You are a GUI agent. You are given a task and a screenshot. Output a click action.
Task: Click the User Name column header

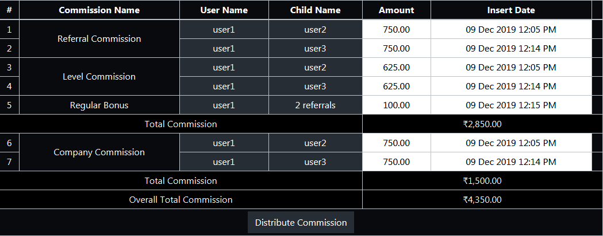(x=224, y=10)
